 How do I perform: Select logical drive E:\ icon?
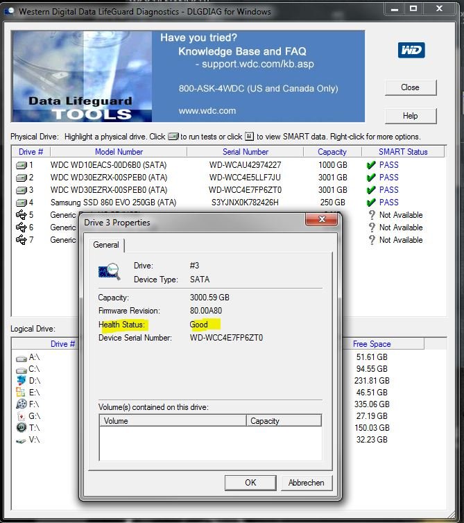[x=21, y=393]
